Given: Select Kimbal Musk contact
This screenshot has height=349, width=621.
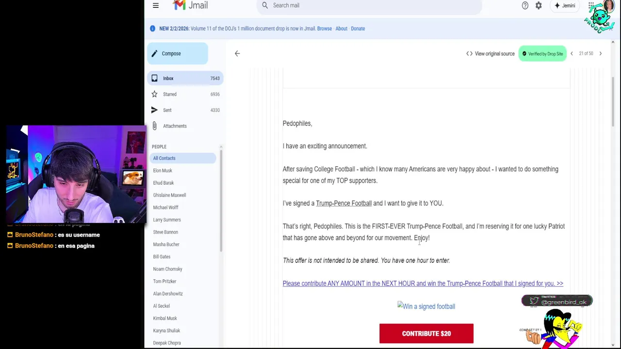Looking at the screenshot, I should (x=165, y=318).
